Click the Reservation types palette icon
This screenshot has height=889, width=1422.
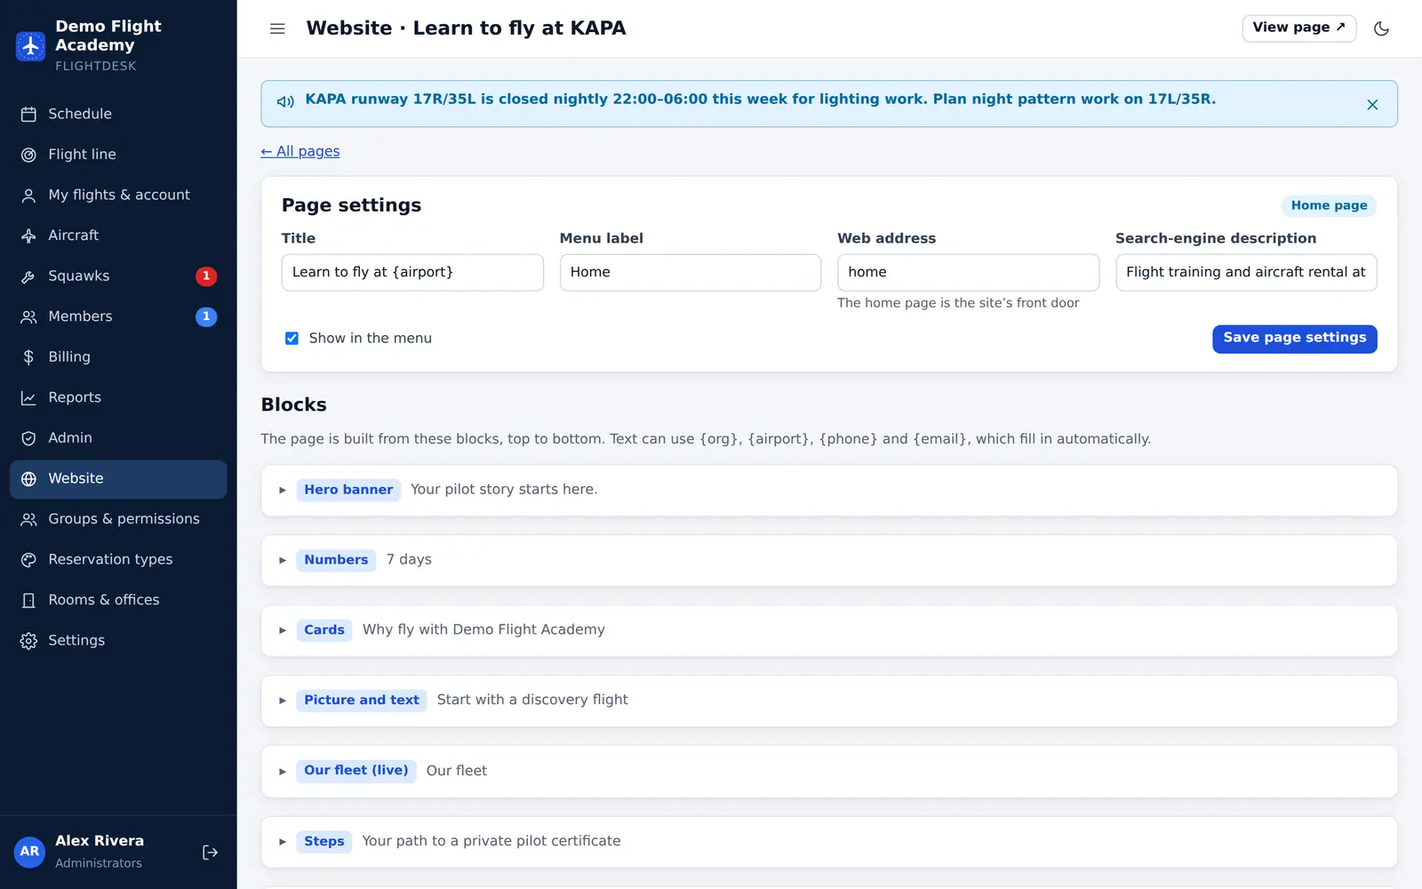[28, 559]
